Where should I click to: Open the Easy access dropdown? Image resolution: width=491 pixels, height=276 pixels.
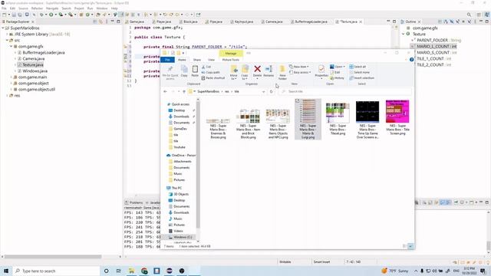[x=300, y=72]
